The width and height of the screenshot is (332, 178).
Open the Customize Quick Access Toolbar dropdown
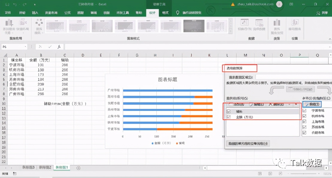coord(35,4)
